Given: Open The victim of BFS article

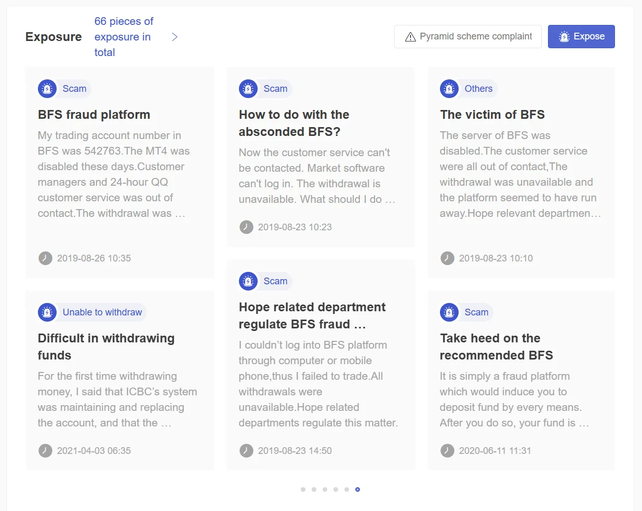Looking at the screenshot, I should point(492,115).
